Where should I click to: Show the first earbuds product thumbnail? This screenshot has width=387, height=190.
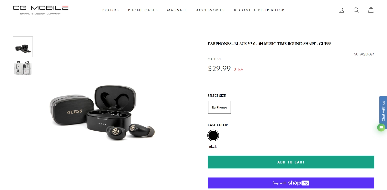coord(23,47)
